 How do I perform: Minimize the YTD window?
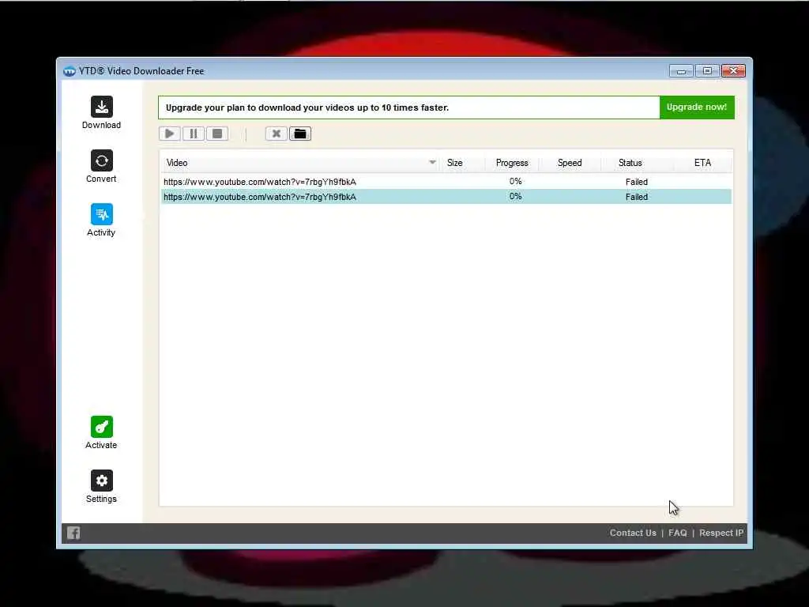point(680,70)
